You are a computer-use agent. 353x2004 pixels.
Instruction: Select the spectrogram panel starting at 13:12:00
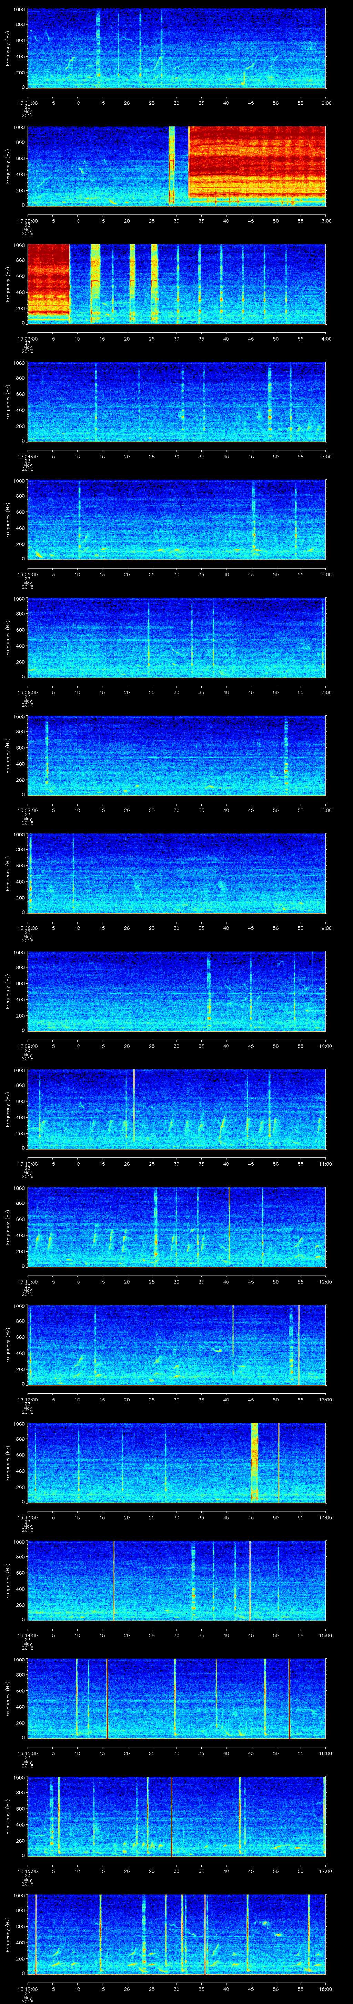coord(177,1345)
